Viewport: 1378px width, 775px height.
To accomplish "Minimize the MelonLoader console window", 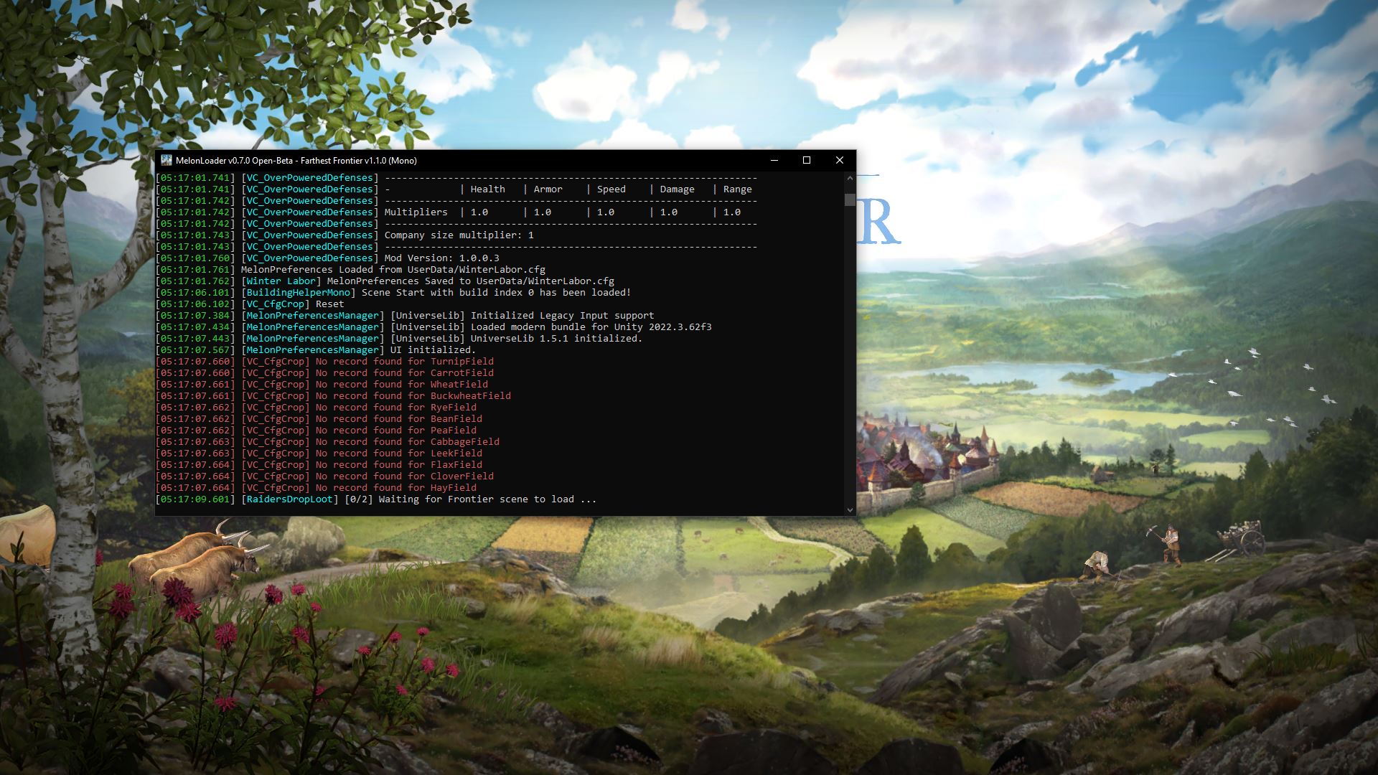I will click(774, 160).
